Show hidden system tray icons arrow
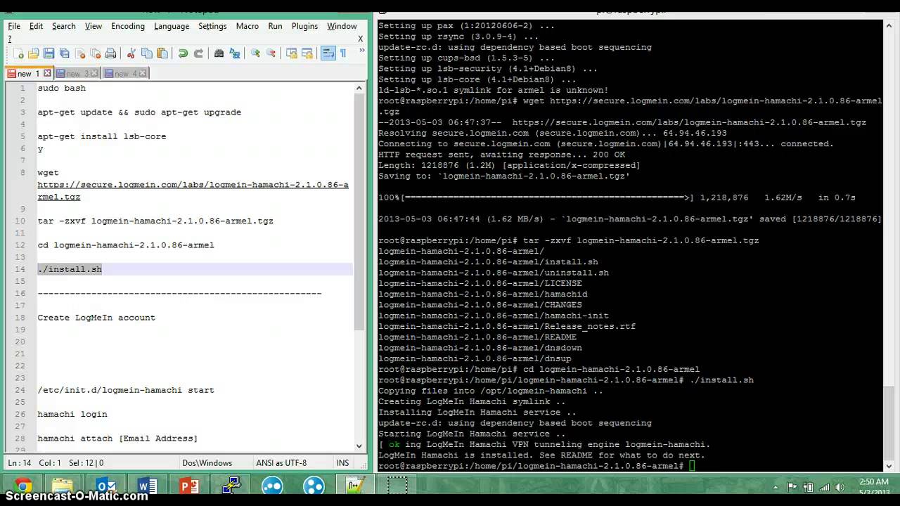Image resolution: width=900 pixels, height=506 pixels. coord(776,487)
